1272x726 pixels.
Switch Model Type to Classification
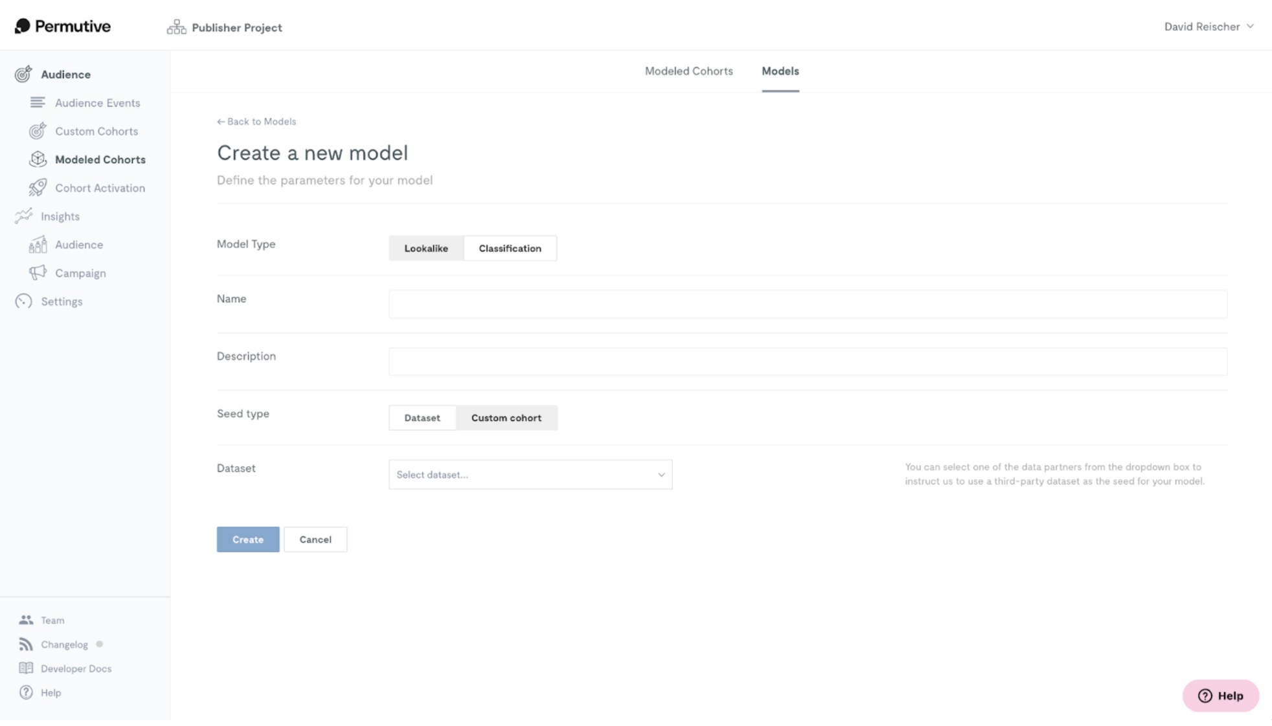point(510,248)
